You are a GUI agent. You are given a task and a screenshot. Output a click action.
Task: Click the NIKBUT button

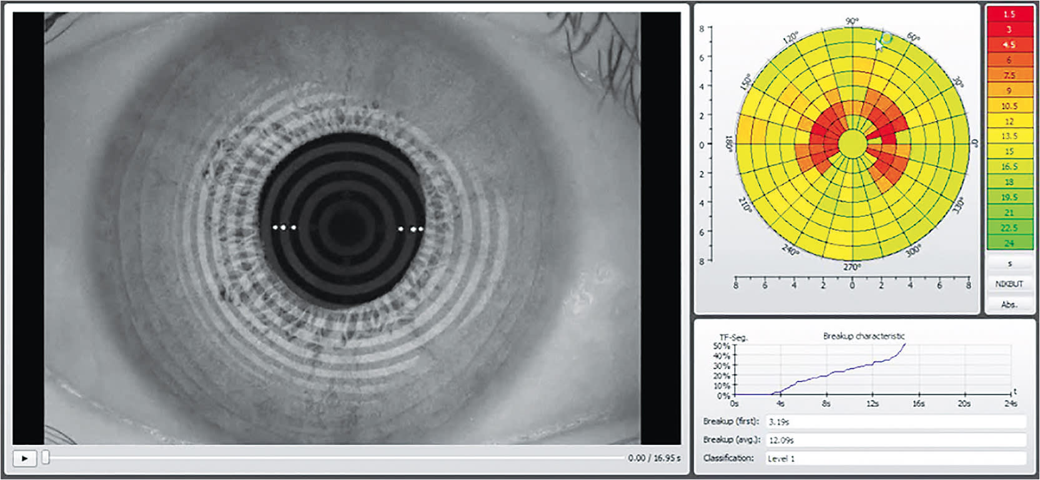1009,284
